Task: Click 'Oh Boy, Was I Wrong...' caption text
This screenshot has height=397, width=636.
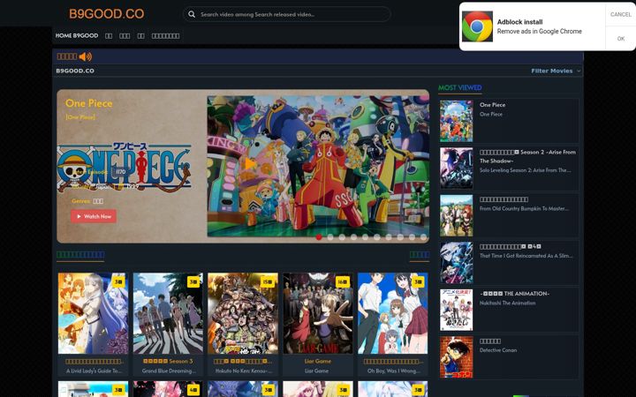Action: click(x=393, y=371)
